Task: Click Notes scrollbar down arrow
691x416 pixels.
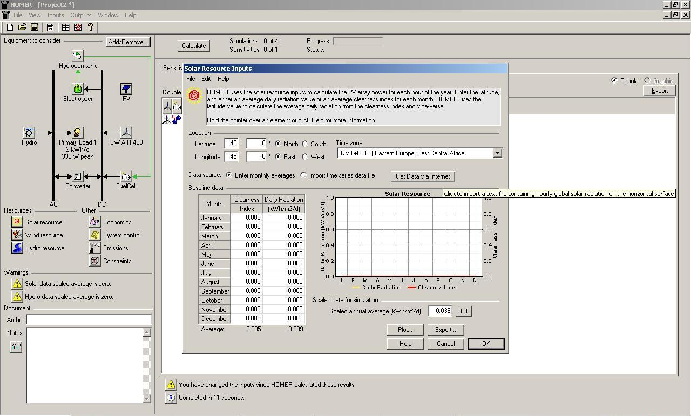Action: click(147, 399)
